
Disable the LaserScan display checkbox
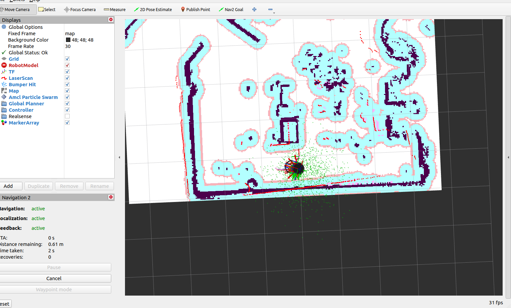coord(67,78)
